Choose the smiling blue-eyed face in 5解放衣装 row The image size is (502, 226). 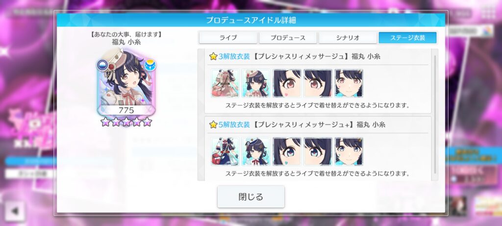point(349,151)
